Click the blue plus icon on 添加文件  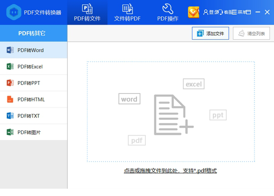click(200, 33)
